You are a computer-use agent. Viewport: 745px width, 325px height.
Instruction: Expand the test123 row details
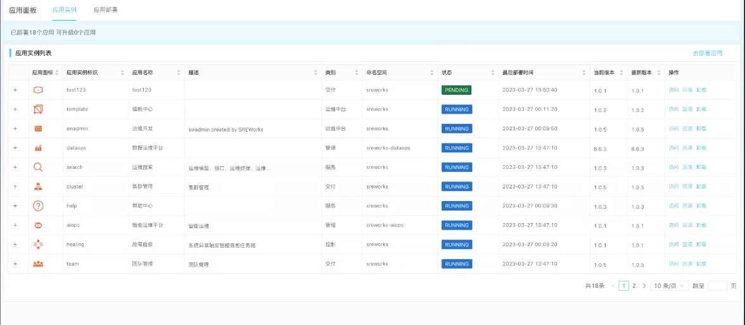coord(15,90)
